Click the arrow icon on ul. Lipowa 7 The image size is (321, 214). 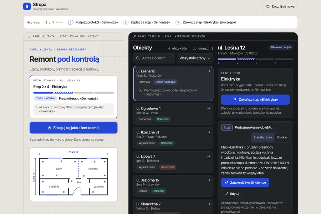(208, 156)
